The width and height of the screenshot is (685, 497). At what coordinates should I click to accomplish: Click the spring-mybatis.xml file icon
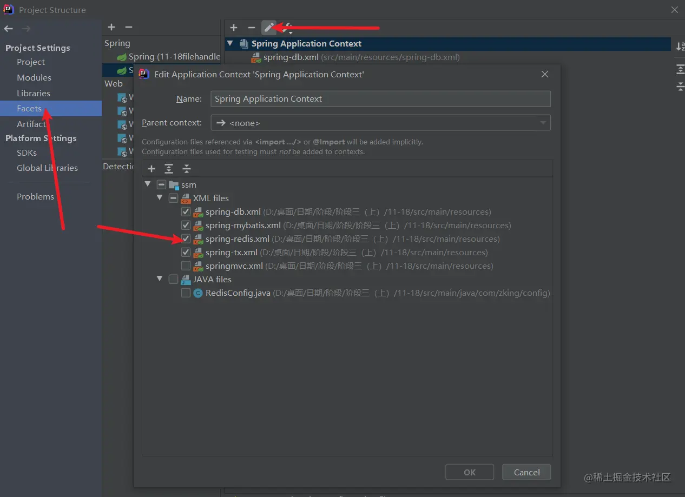pos(198,226)
